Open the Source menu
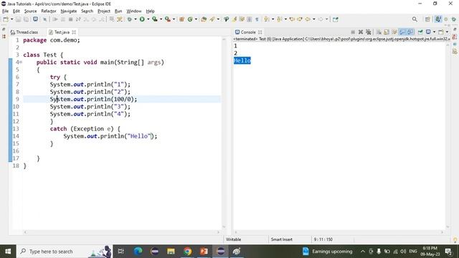459x258 pixels. (30, 11)
